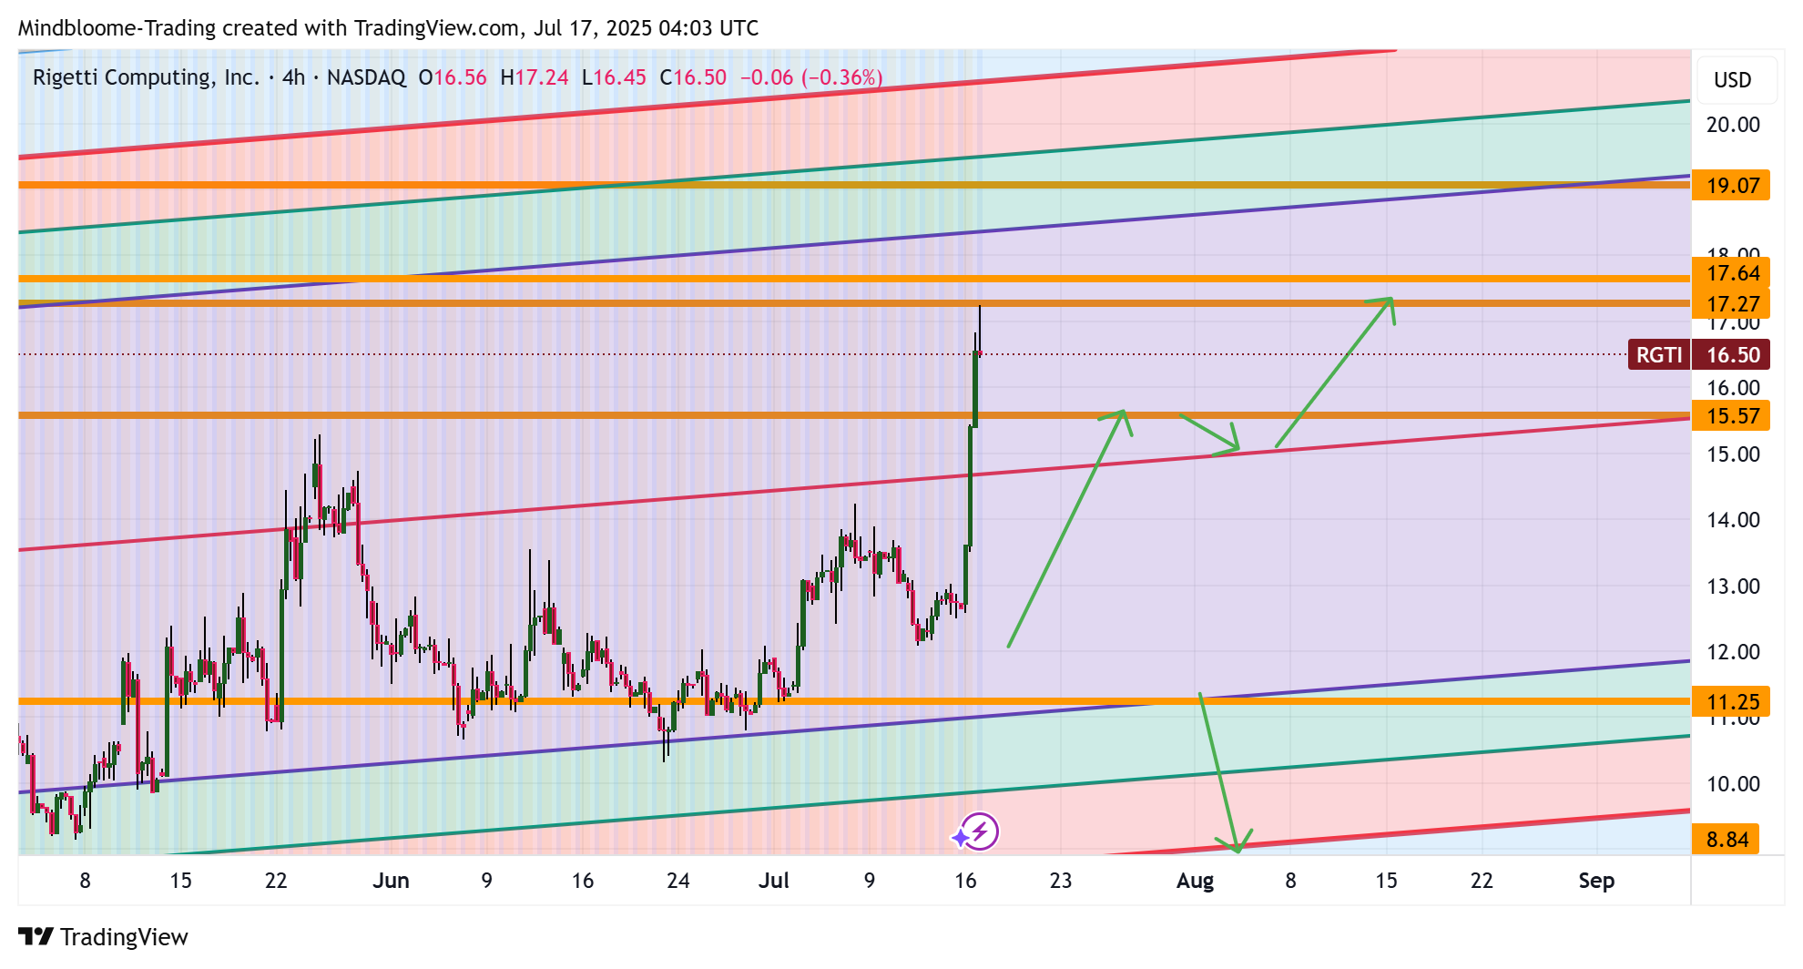Click the Sep date axis label
The width and height of the screenshot is (1803, 969).
[x=1596, y=881]
